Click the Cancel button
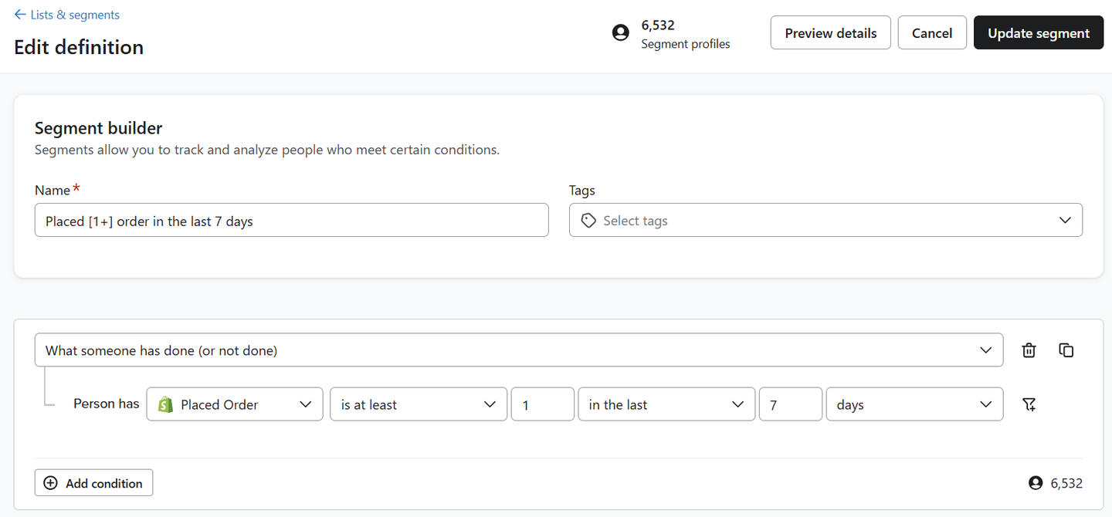 (x=931, y=33)
